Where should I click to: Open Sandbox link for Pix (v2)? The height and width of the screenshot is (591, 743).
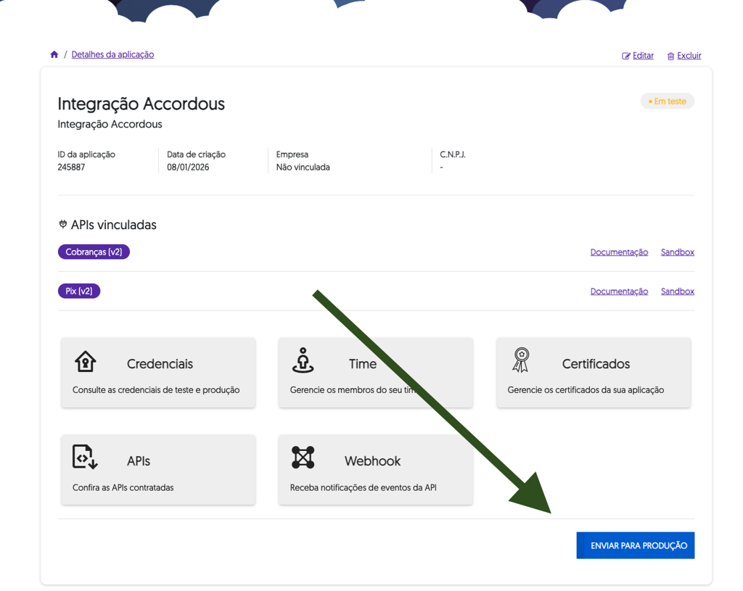pyautogui.click(x=678, y=292)
